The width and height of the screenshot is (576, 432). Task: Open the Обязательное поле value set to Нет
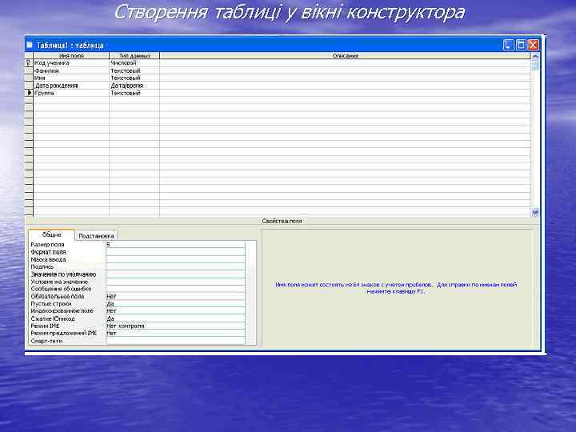pyautogui.click(x=175, y=296)
